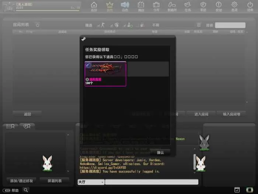Open the 帮助 help button
The height and width of the screenshot is (194, 258).
(11, 190)
